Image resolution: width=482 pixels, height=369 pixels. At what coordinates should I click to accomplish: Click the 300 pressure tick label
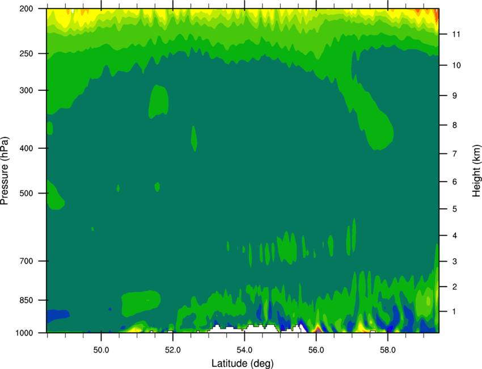(x=26, y=90)
